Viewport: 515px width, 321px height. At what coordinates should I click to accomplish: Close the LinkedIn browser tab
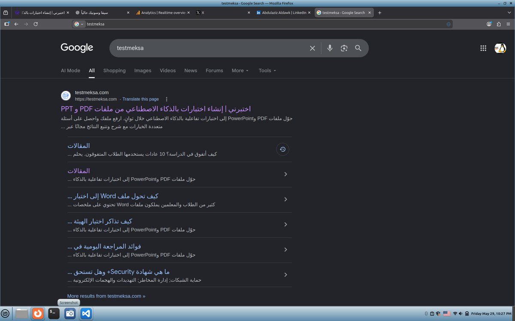click(309, 13)
